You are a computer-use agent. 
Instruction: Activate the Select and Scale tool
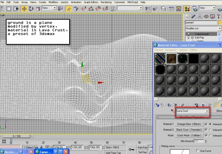tap(38, 9)
